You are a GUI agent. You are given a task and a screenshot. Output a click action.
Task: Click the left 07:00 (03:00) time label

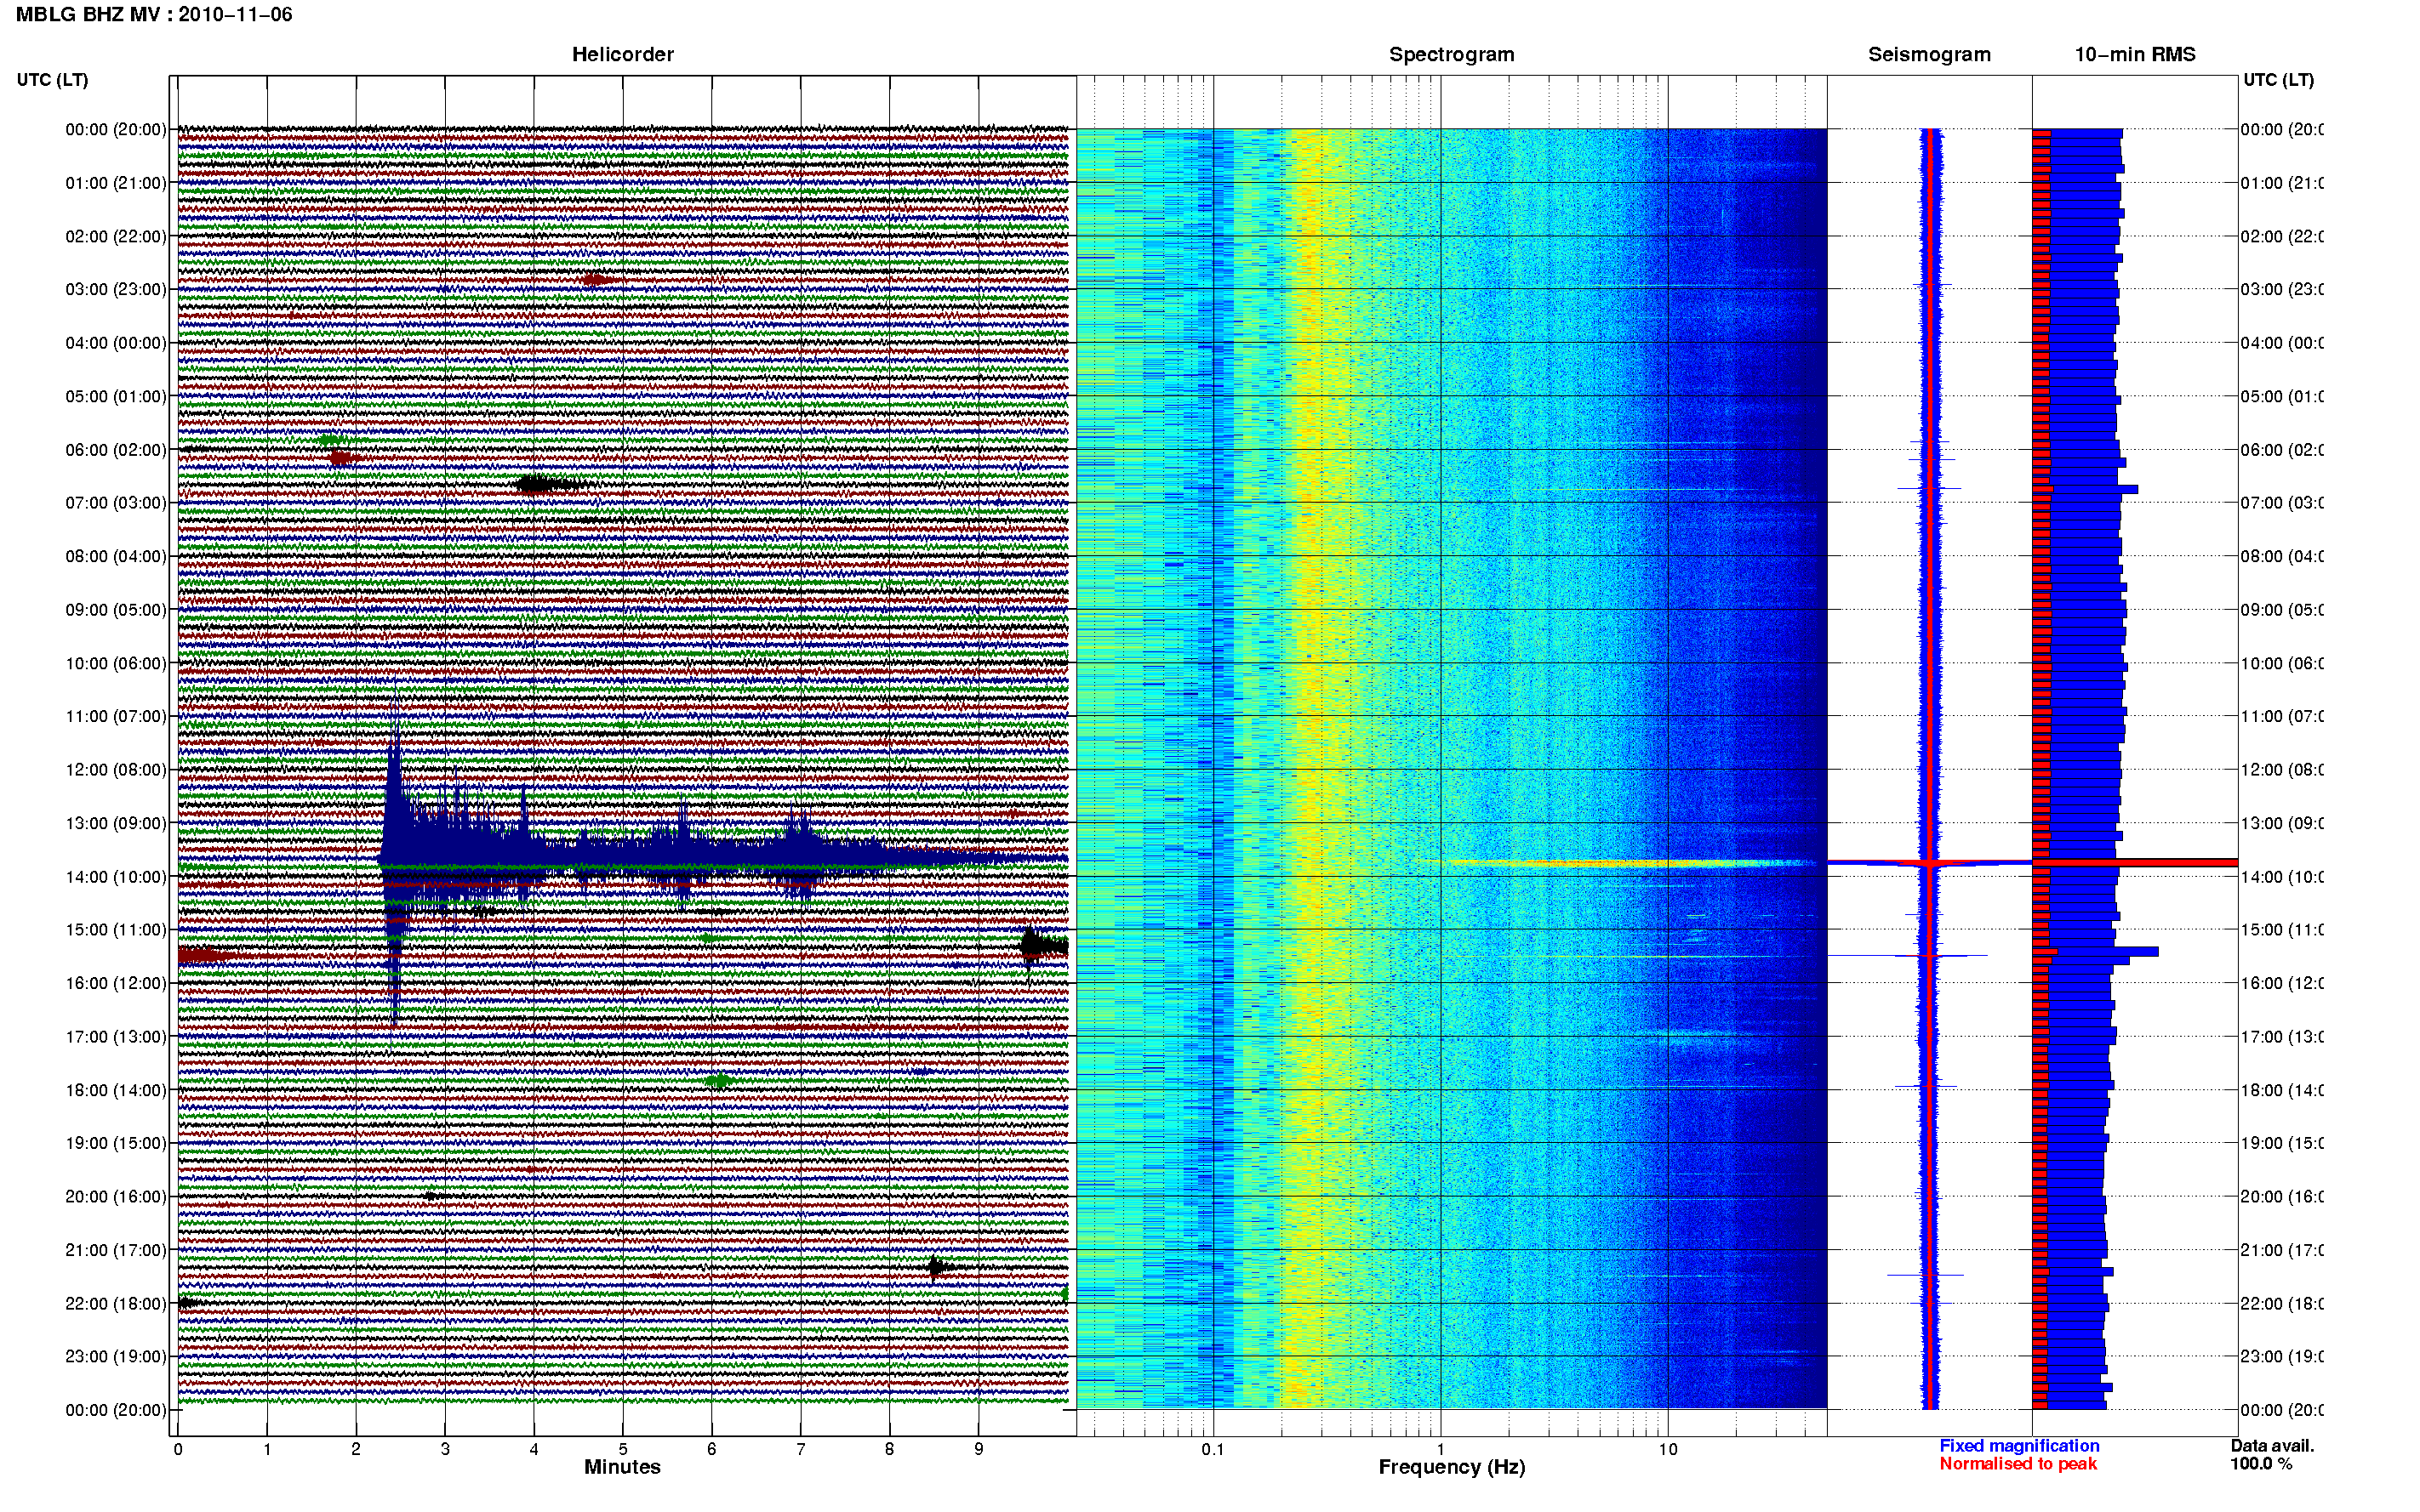(116, 503)
